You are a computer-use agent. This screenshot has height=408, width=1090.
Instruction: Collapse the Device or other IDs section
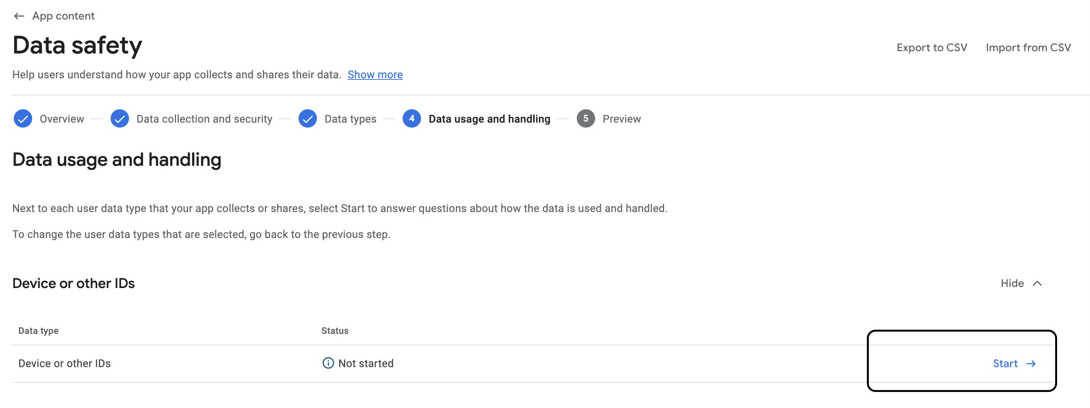point(1012,283)
